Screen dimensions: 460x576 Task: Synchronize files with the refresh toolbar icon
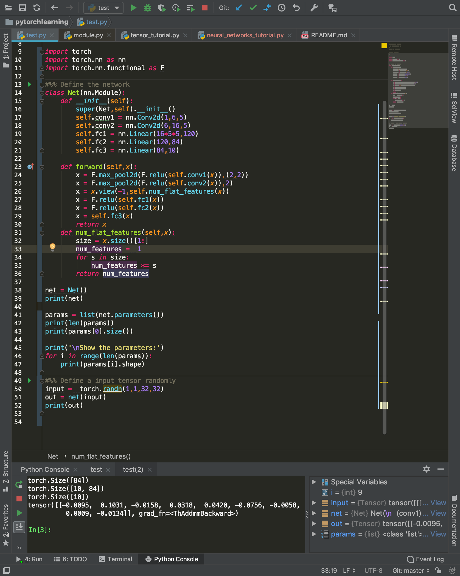[x=37, y=8]
